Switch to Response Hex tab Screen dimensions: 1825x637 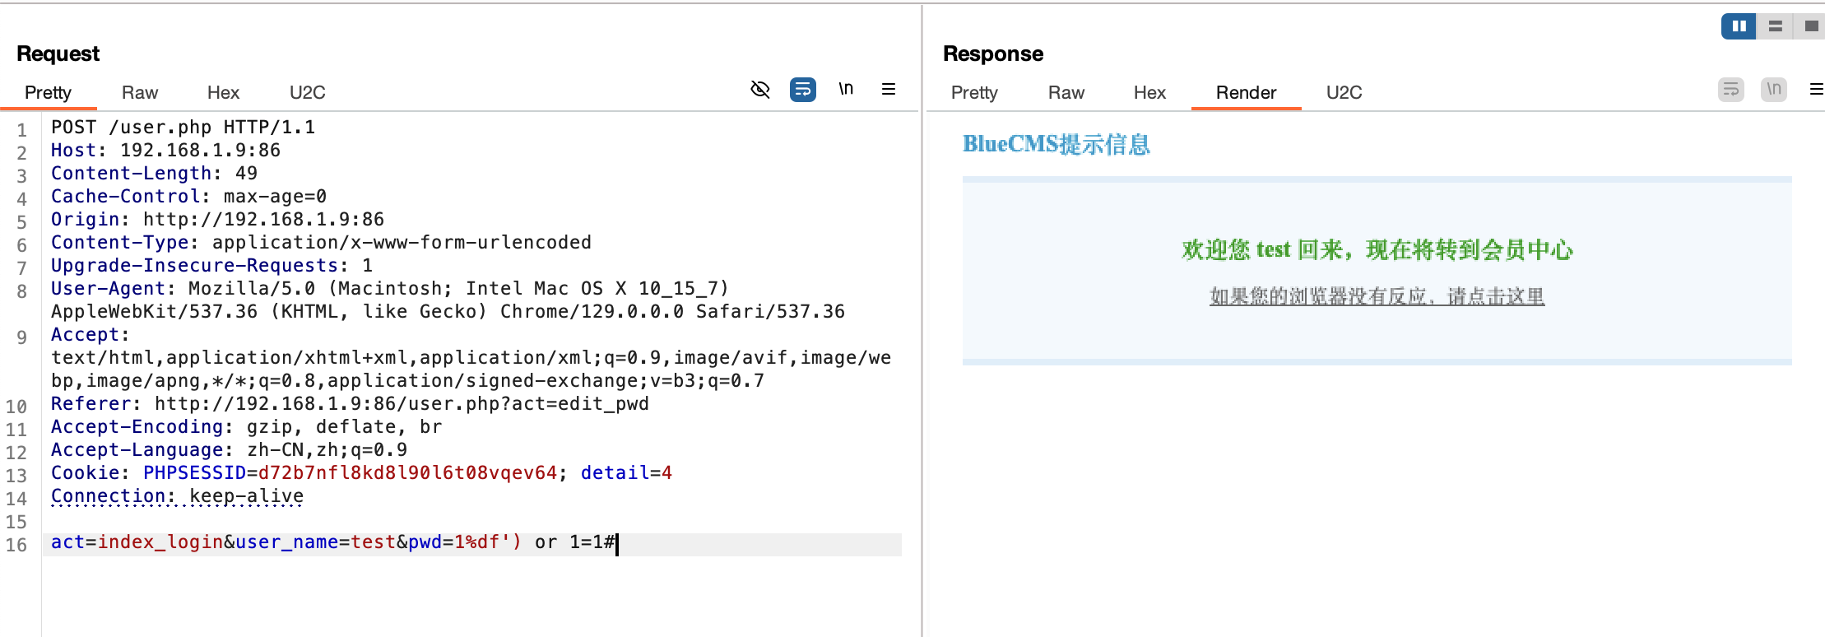(x=1149, y=92)
